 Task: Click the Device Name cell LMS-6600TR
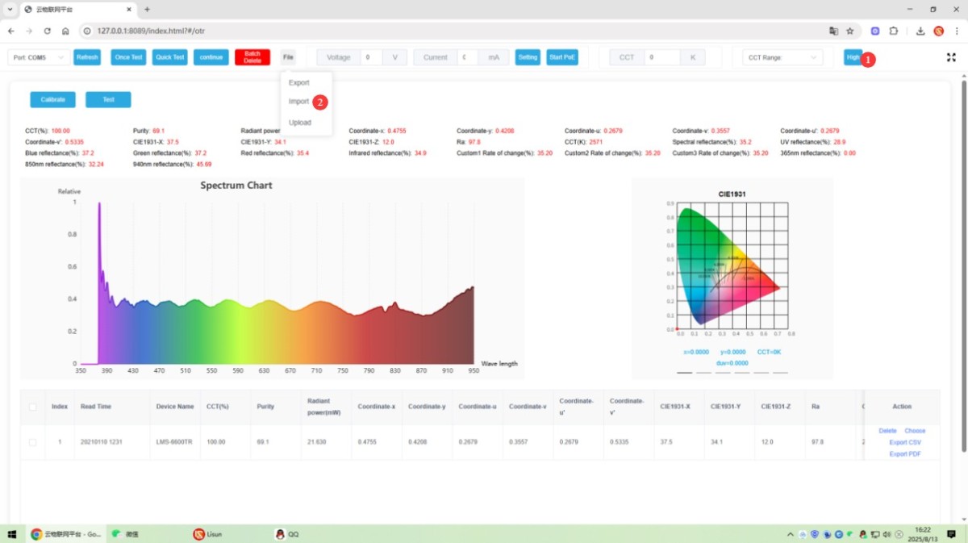175,442
